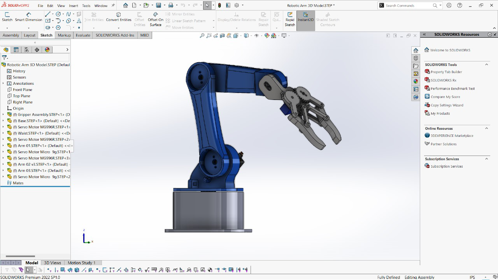Toggle Instant2D mode off
This screenshot has width=498, height=280.
305,19
